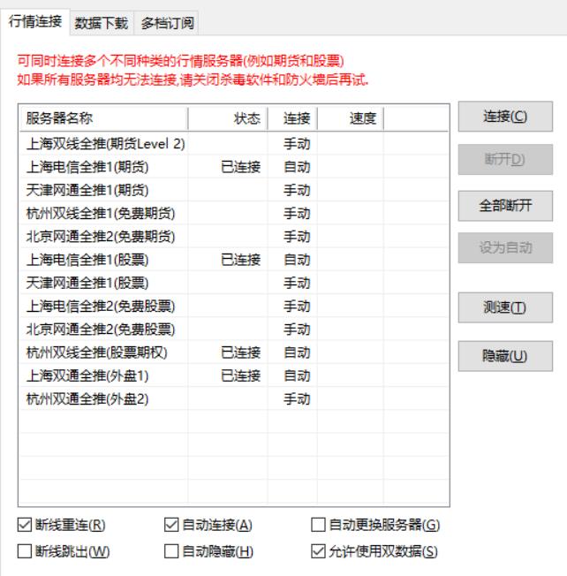Click 自动 in the 上海电信全推1(期货) row
This screenshot has height=576, width=567.
[x=297, y=167]
